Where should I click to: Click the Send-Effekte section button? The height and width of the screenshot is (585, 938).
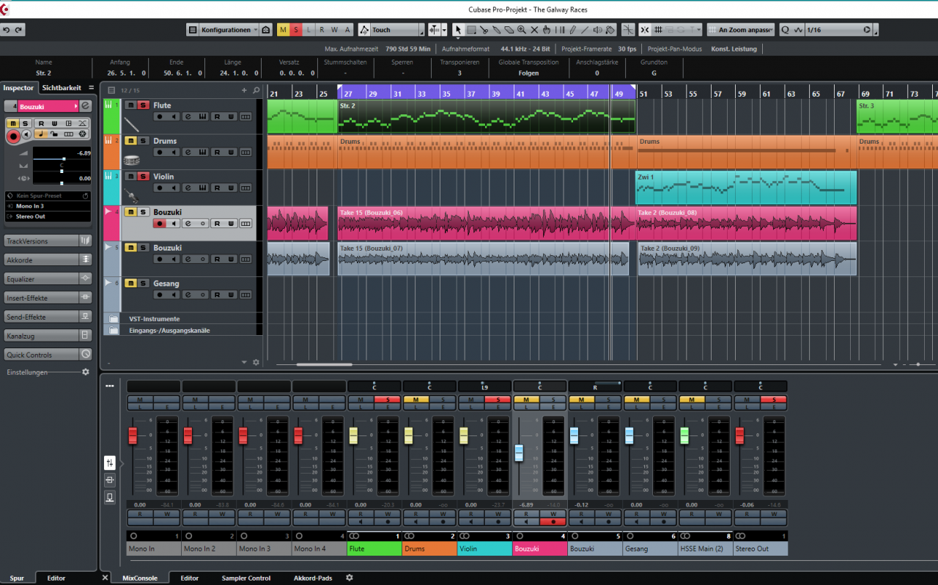(x=48, y=317)
